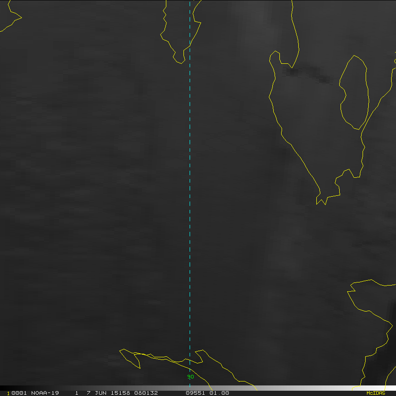Click the green 90 longitude label
The image size is (396, 396).
coord(191,377)
